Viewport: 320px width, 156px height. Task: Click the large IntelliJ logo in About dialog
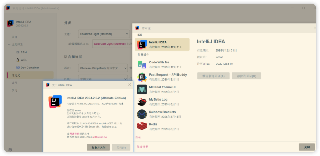pos(55,102)
